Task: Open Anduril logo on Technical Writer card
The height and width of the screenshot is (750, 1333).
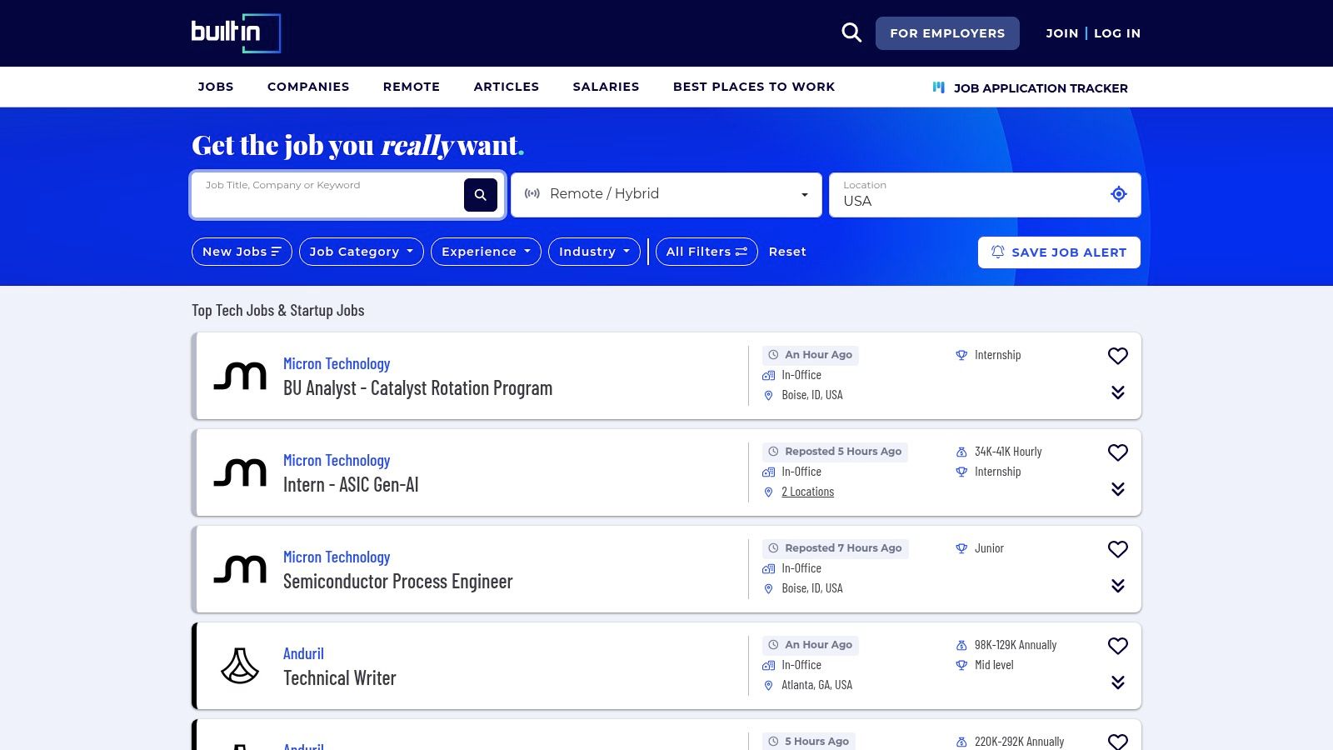Action: 240,666
